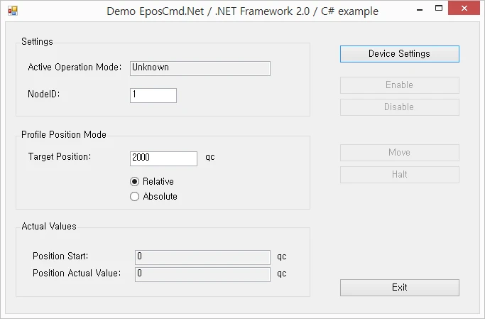This screenshot has height=319, width=485.
Task: Click the Profile Position Mode group label
Action: pos(64,134)
